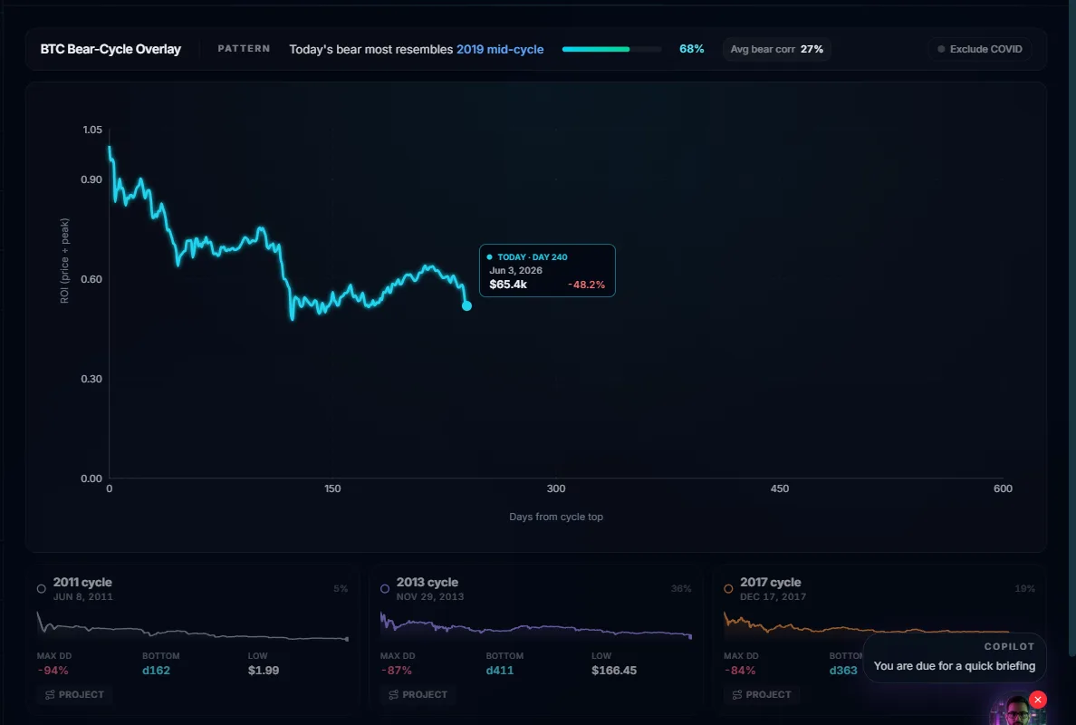Click the d363 bottom value

(843, 671)
